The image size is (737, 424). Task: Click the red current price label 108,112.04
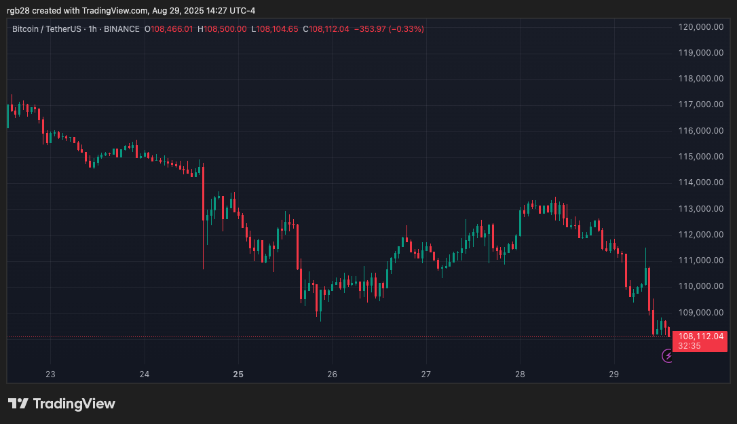(703, 334)
